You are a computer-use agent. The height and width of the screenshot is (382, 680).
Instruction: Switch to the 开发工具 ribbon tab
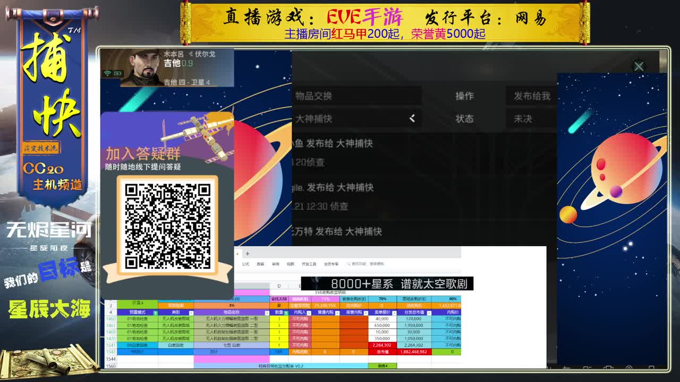click(310, 264)
